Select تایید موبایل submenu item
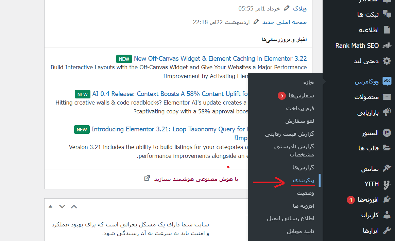This screenshot has height=241, width=395. [x=300, y=231]
